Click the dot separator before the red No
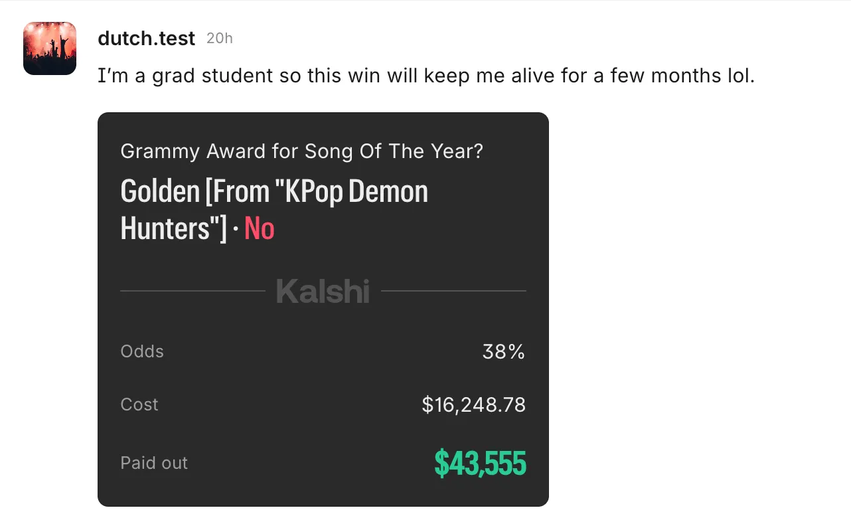The width and height of the screenshot is (851, 522). (x=235, y=229)
